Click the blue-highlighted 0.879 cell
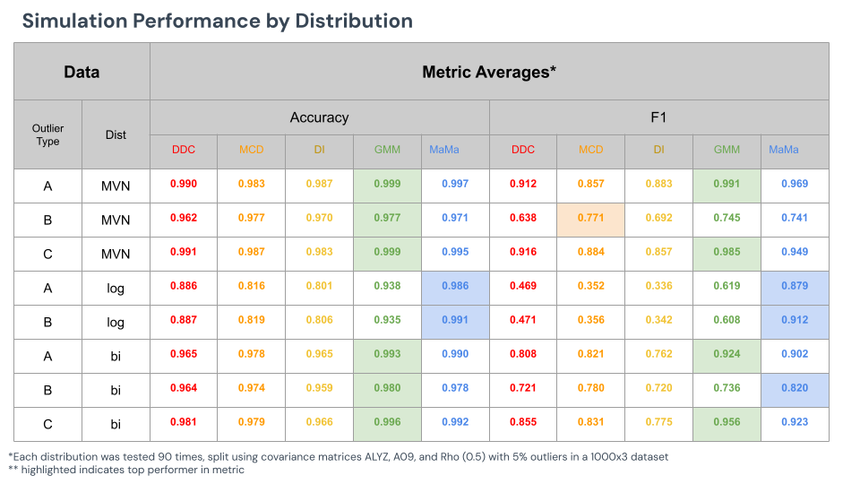This screenshot has width=860, height=484. (794, 286)
